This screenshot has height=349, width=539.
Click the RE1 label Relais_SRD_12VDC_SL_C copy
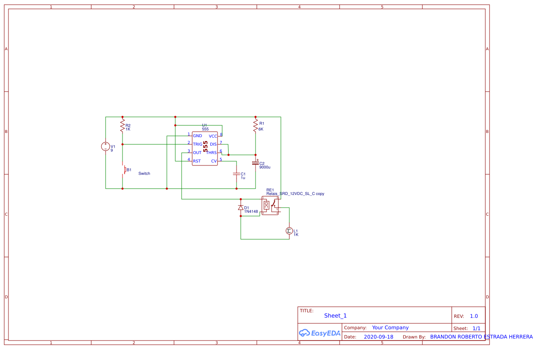(295, 193)
